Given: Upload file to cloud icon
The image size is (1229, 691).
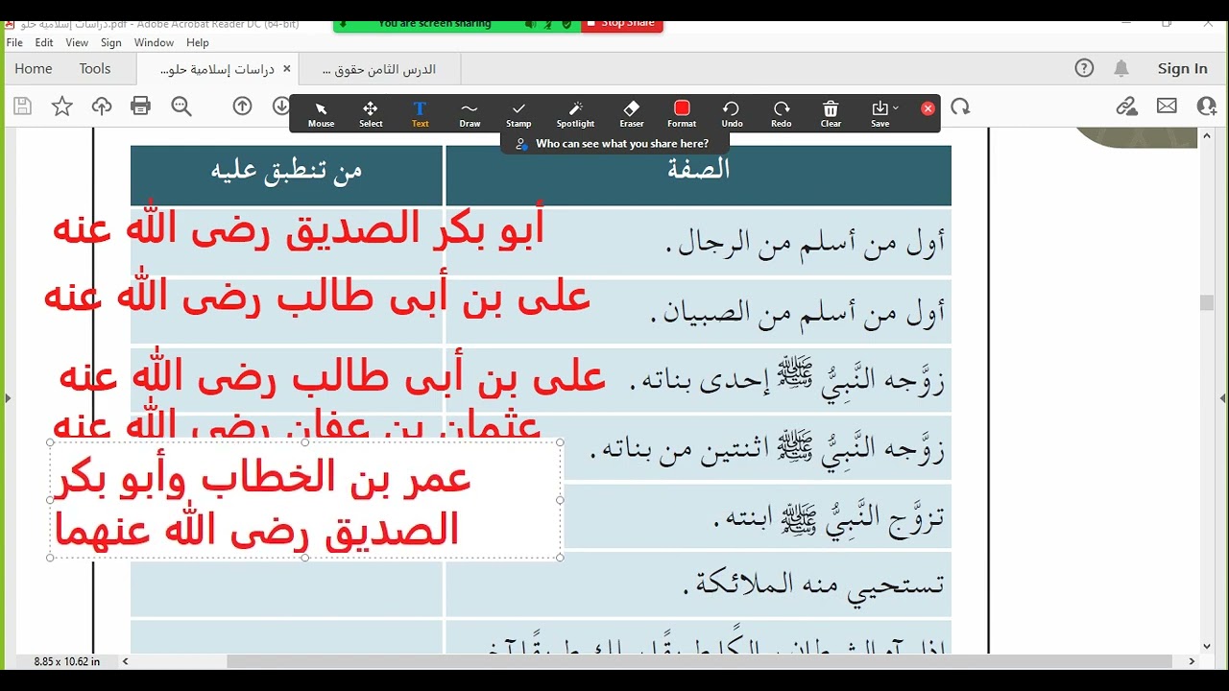Looking at the screenshot, I should coord(102,107).
